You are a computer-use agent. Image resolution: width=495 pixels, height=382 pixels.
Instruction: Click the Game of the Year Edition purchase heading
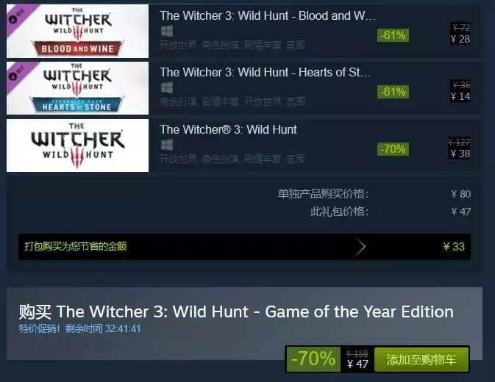click(x=236, y=311)
